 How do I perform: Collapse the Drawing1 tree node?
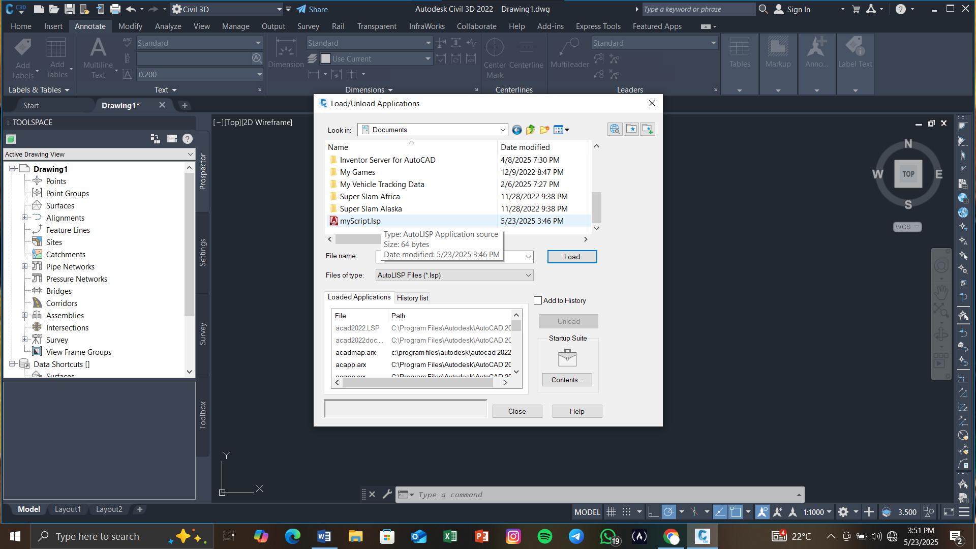click(12, 169)
